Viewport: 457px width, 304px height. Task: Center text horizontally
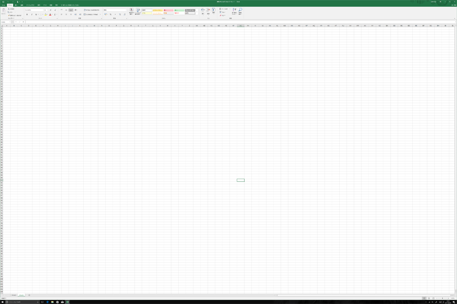[66, 15]
